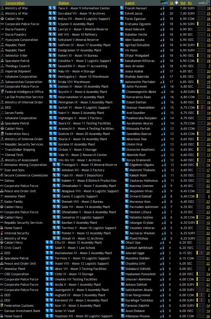The image size is (211, 319).
Task: Select 'Theology Council' corporation
Action: click(17, 66)
